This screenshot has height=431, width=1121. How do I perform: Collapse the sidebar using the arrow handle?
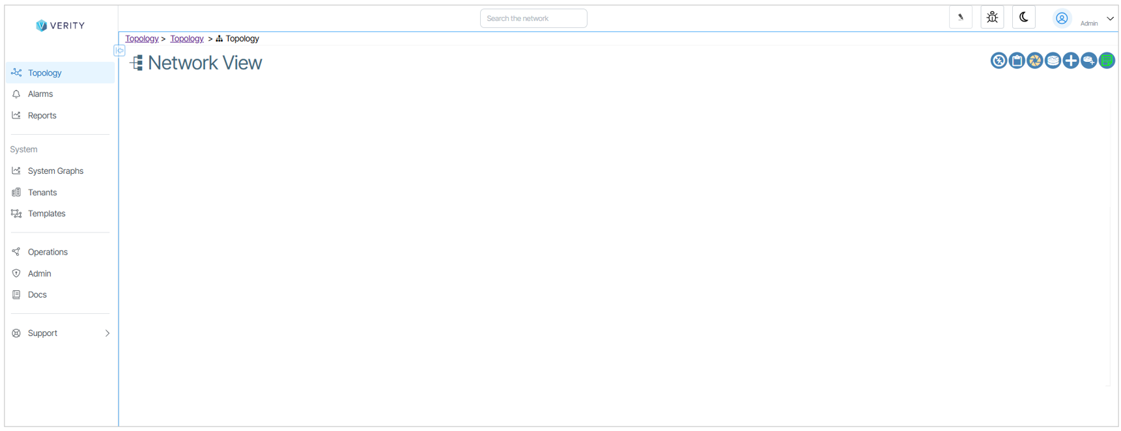119,51
